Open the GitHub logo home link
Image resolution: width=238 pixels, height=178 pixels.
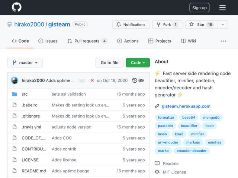[16, 7]
